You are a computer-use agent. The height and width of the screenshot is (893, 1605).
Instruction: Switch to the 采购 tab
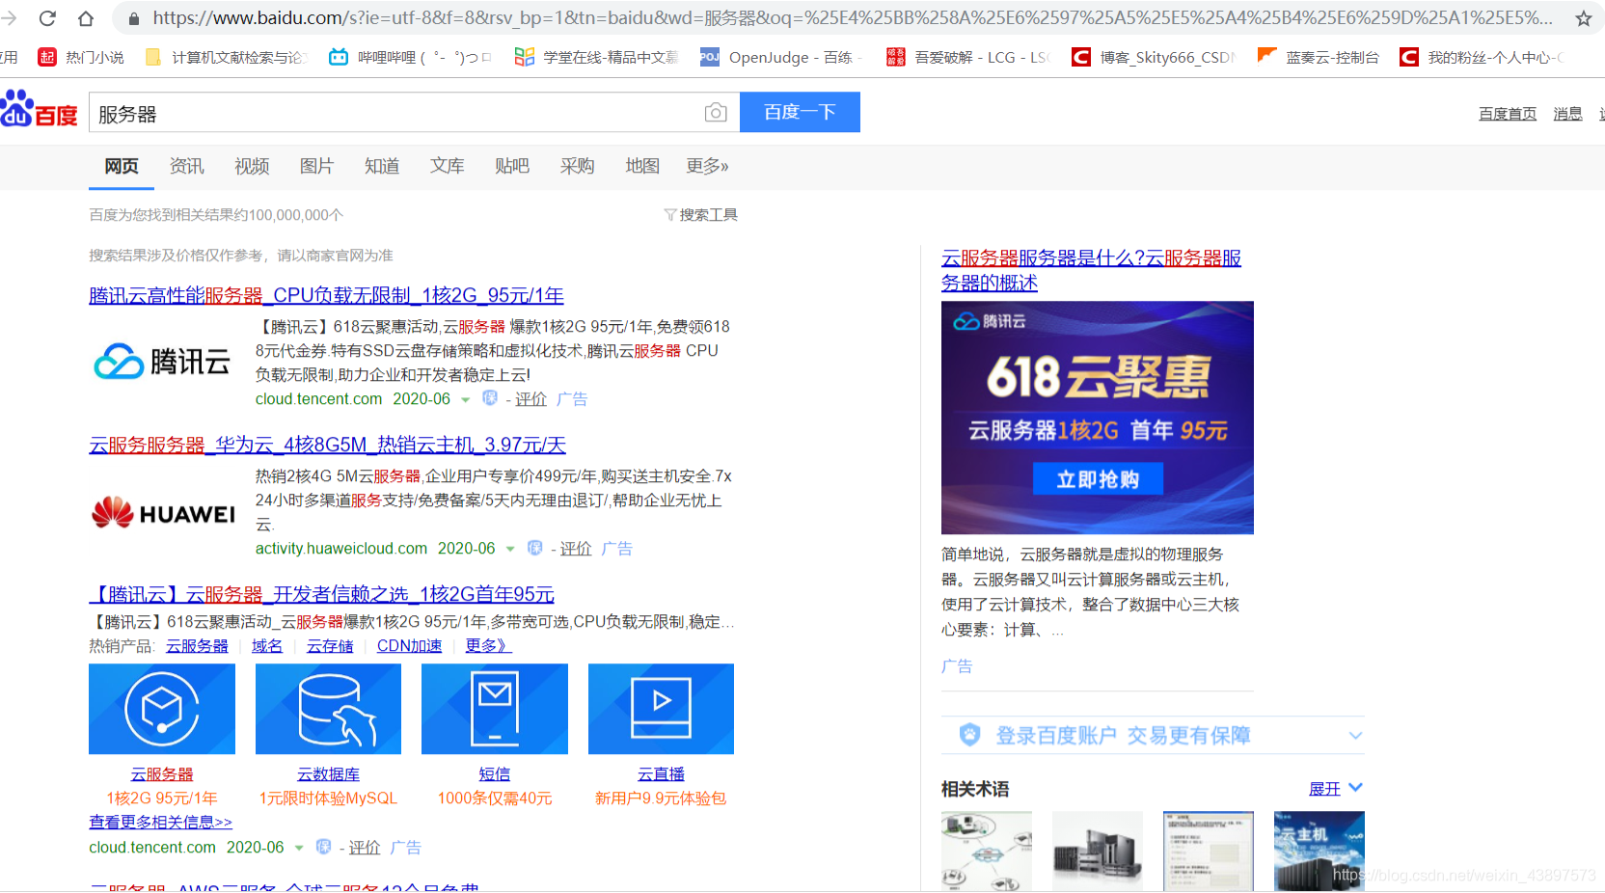point(577,166)
